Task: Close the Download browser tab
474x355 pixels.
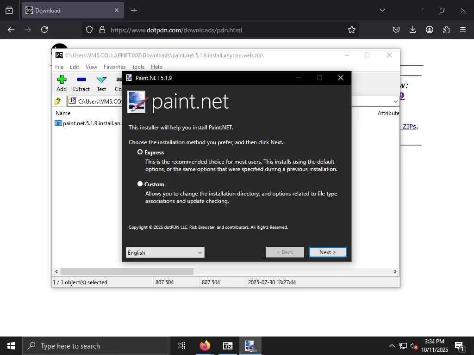Action: [x=117, y=10]
